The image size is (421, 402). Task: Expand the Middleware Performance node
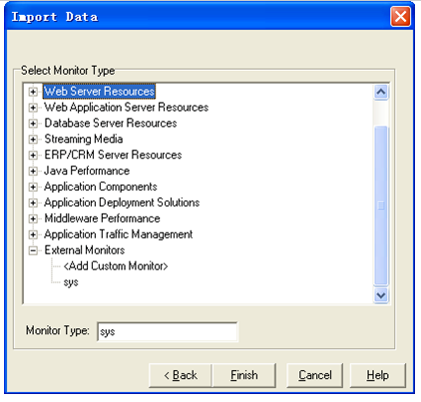pyautogui.click(x=33, y=218)
